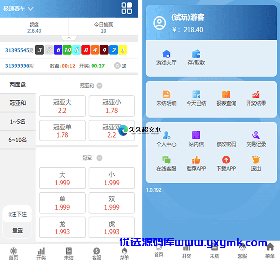Screen dimensions: 280x261
Task: Select the 冠亚和 side tab
Action: pos(18,103)
